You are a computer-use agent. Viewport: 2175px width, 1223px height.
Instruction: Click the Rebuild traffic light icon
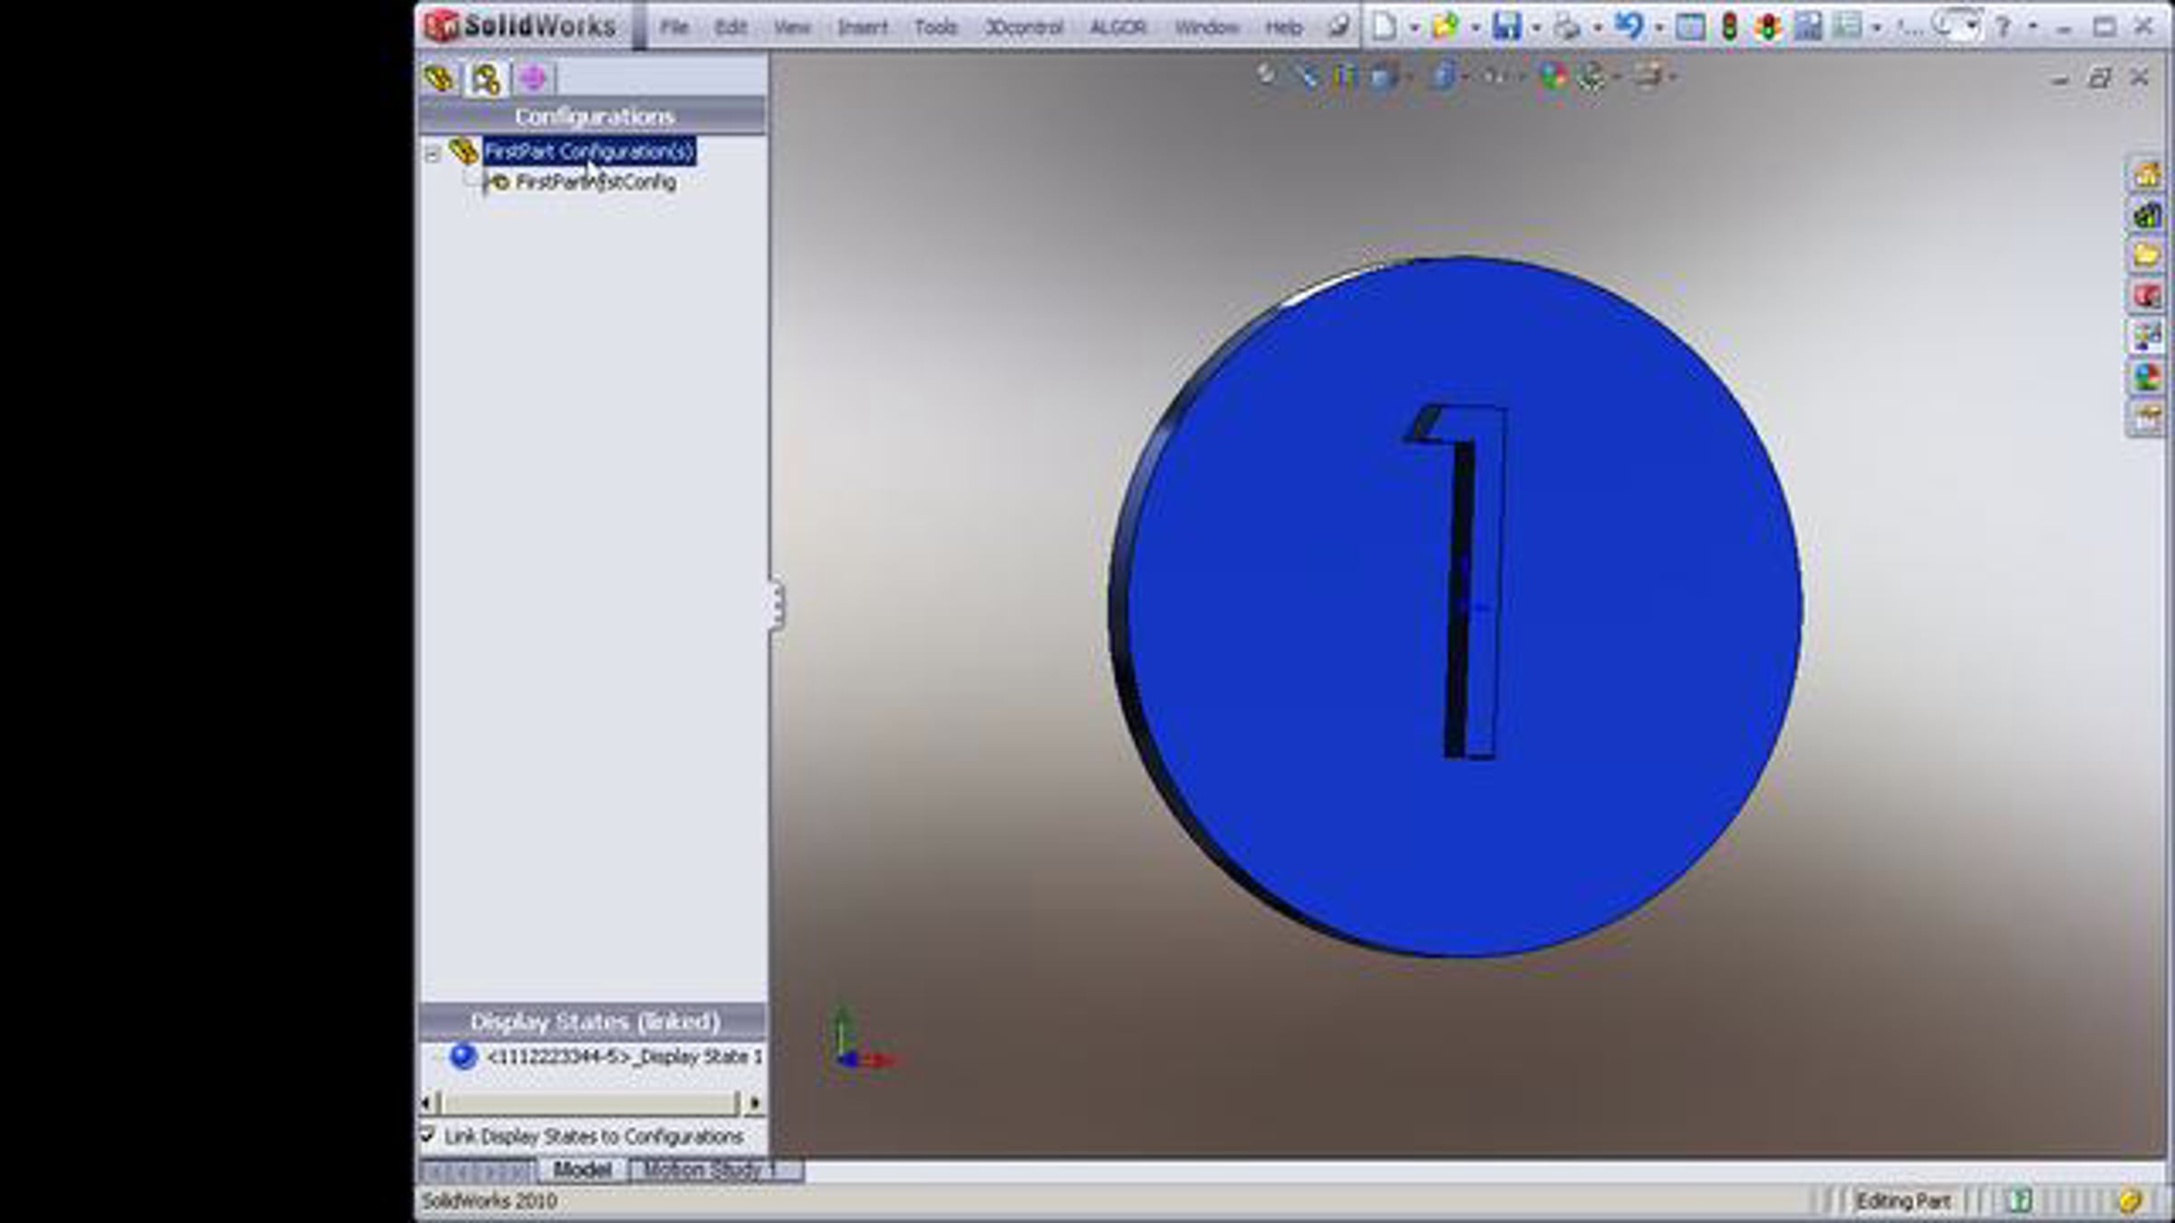point(1729,26)
